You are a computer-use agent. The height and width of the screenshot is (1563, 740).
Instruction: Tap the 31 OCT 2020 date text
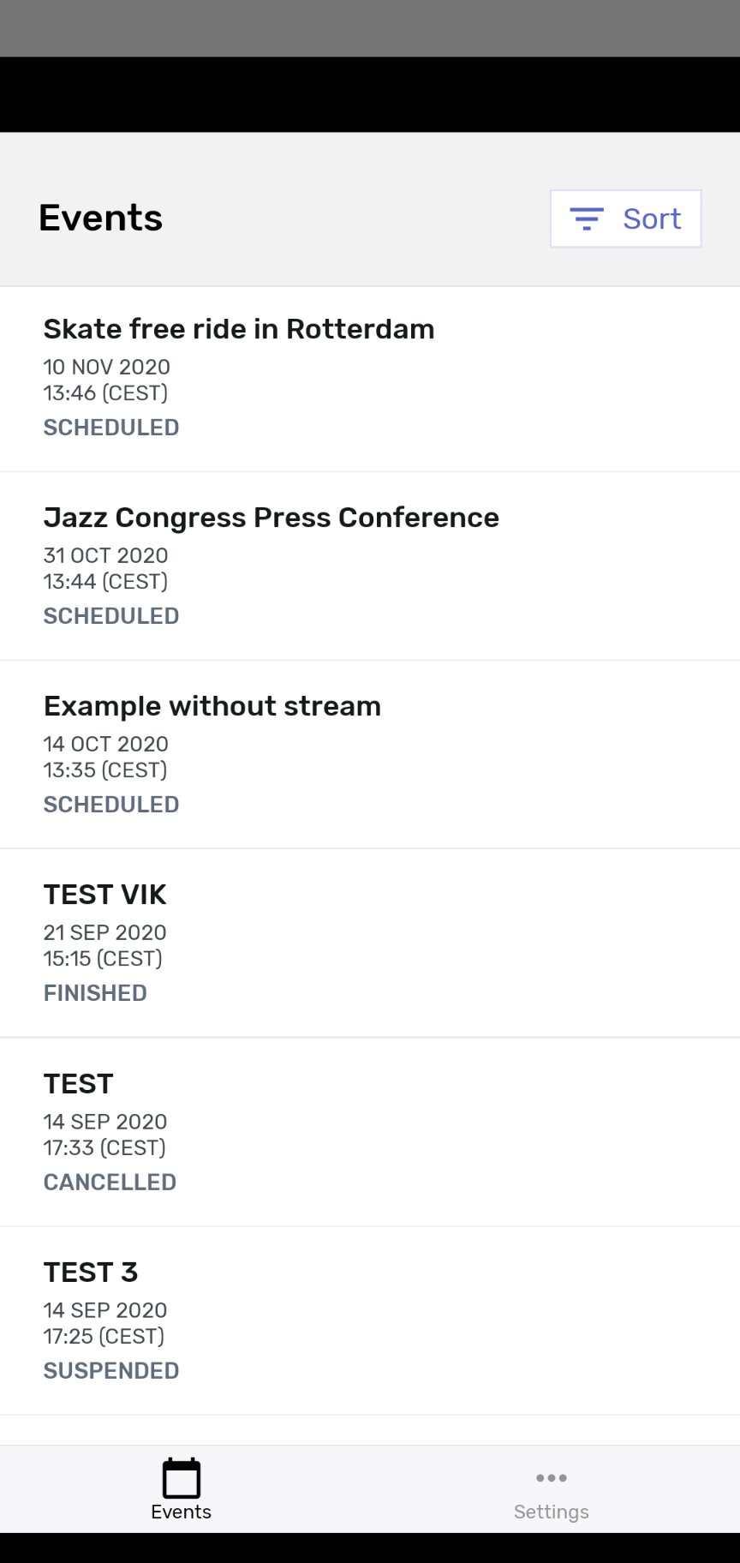click(x=106, y=555)
